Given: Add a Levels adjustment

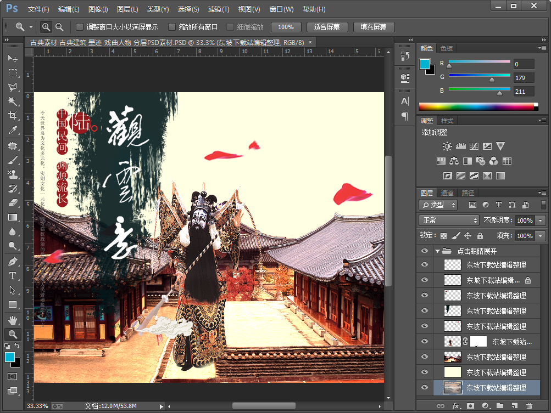Looking at the screenshot, I should pyautogui.click(x=460, y=146).
